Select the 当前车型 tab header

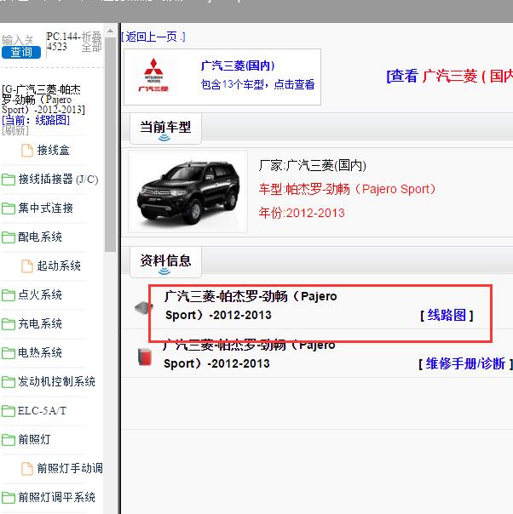click(x=165, y=127)
